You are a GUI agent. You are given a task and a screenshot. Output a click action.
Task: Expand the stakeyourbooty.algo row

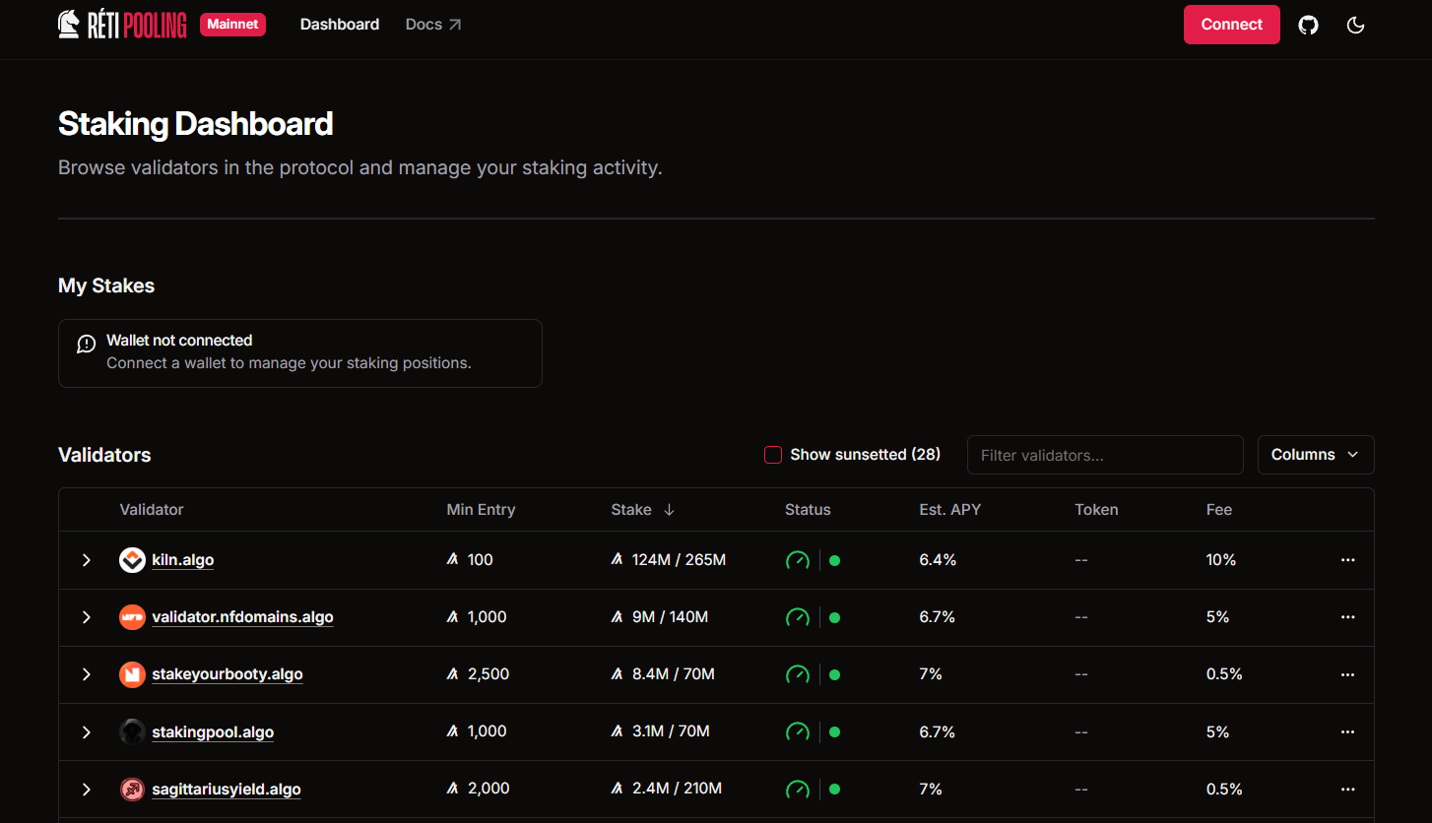pos(87,674)
